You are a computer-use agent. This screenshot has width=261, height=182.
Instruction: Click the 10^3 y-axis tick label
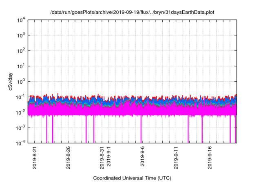21,35
